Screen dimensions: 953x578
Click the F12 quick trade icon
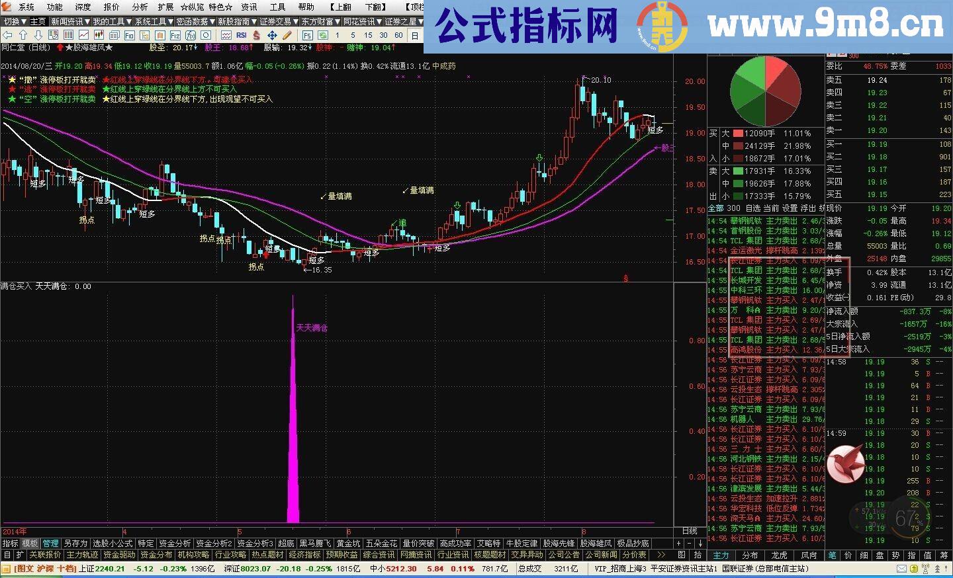pos(176,36)
